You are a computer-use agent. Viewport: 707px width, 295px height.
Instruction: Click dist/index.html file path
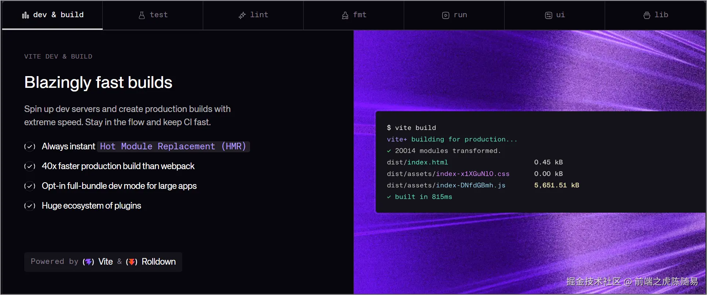click(x=417, y=162)
